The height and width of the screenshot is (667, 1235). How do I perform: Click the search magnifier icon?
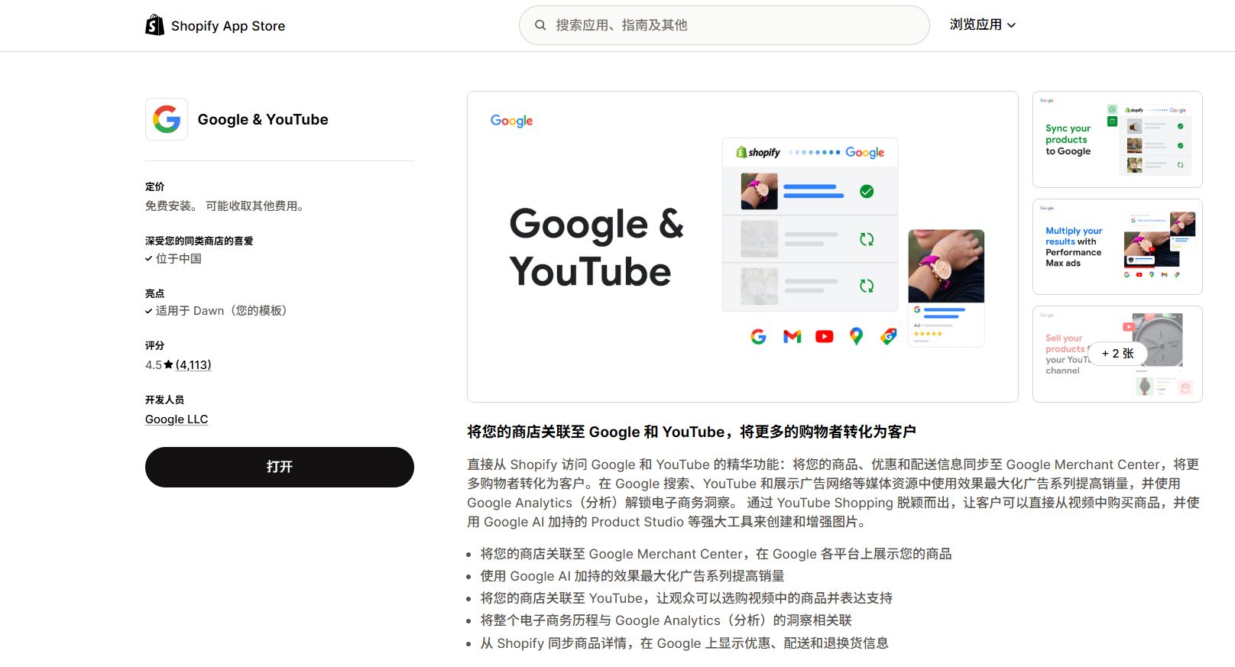[540, 25]
